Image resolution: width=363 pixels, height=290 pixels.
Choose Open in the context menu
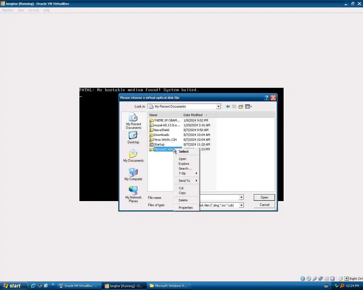pos(186,159)
